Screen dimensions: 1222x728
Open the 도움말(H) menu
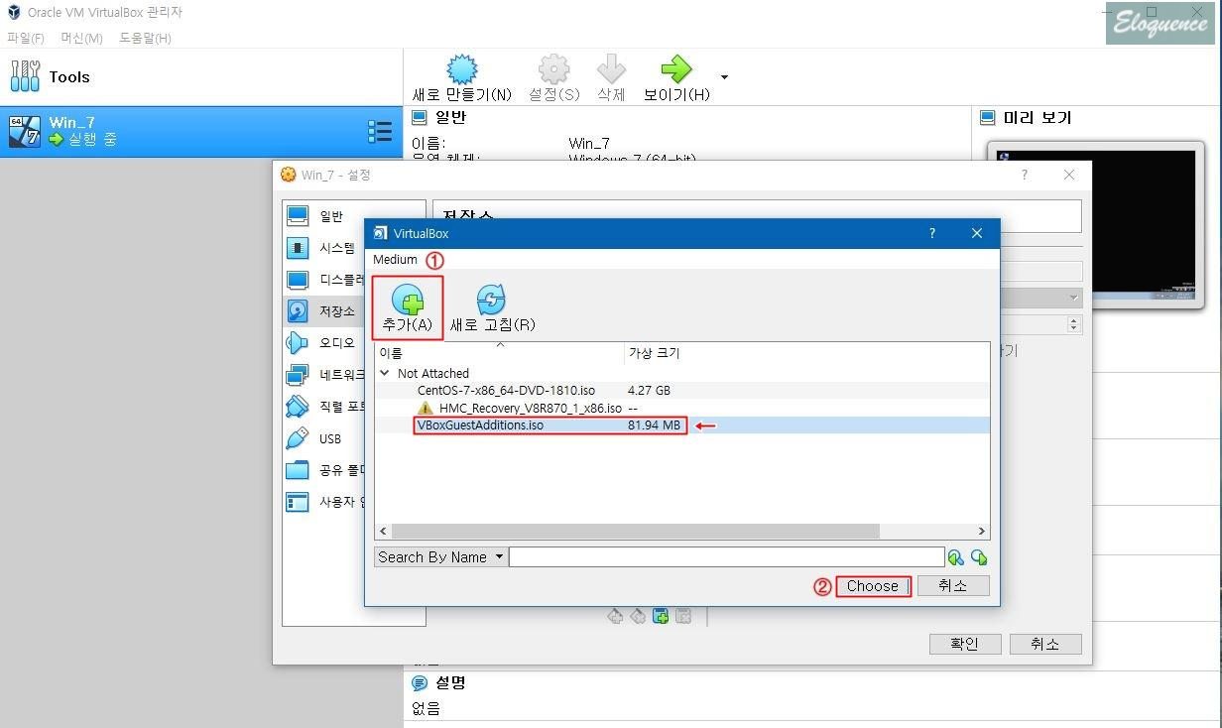(145, 38)
